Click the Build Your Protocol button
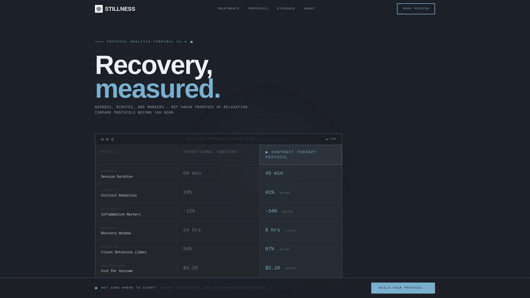530x298 pixels. [x=403, y=288]
